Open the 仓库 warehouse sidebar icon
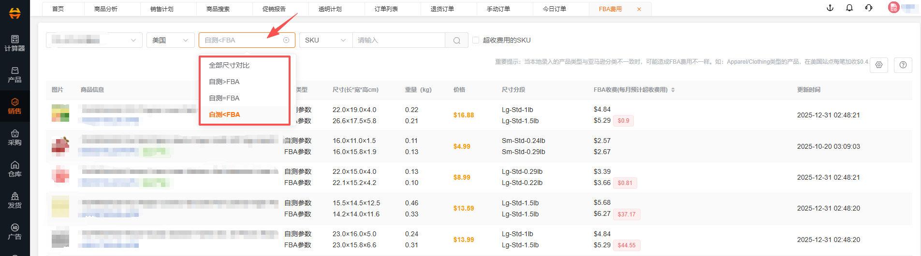921x256 pixels. [x=15, y=169]
